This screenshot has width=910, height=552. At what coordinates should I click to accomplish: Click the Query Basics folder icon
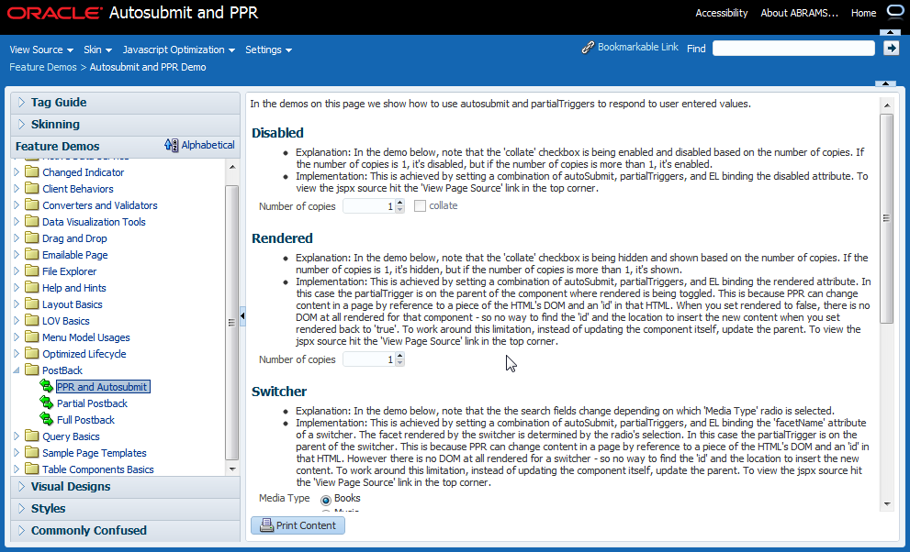point(32,436)
